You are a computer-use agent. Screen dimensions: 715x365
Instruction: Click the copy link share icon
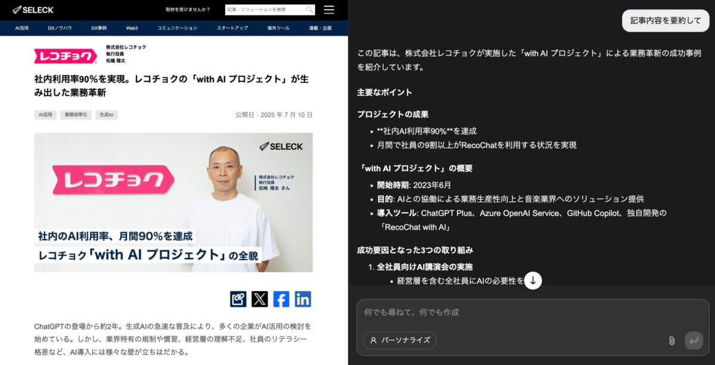(x=238, y=299)
